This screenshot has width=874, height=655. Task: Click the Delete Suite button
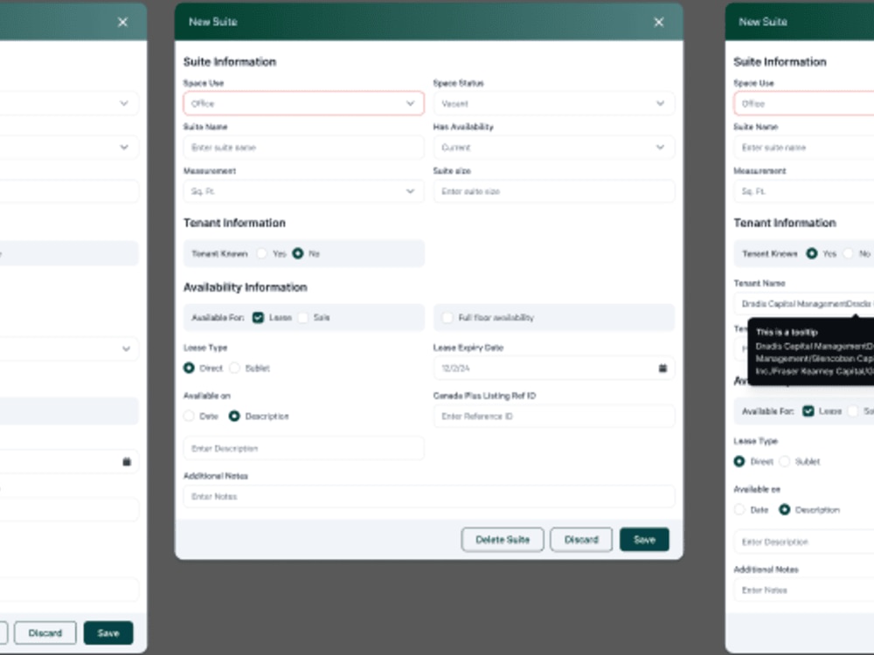503,540
